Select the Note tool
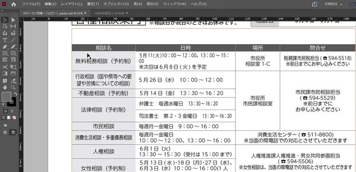356x172 pixels. 5,81
